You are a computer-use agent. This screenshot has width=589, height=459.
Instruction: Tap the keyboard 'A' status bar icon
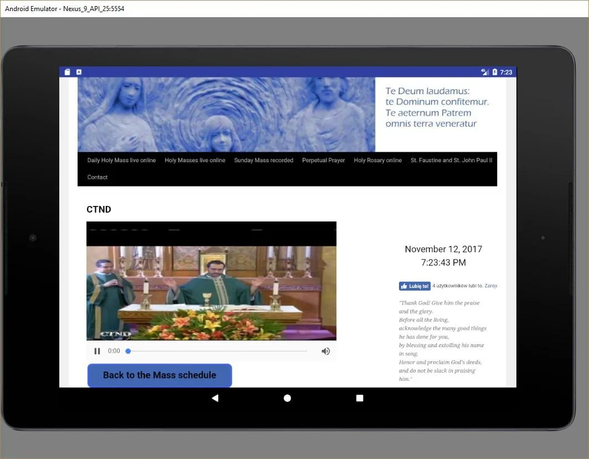click(x=79, y=72)
